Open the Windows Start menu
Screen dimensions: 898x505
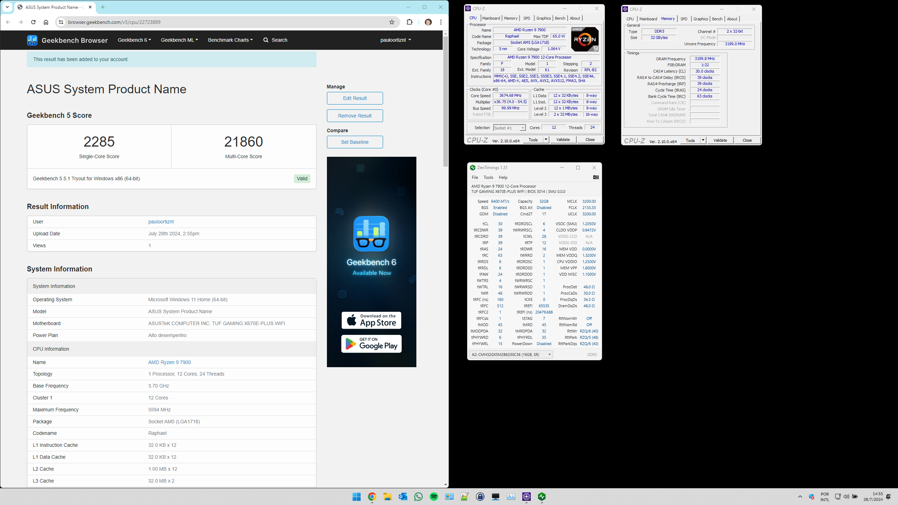tap(357, 497)
